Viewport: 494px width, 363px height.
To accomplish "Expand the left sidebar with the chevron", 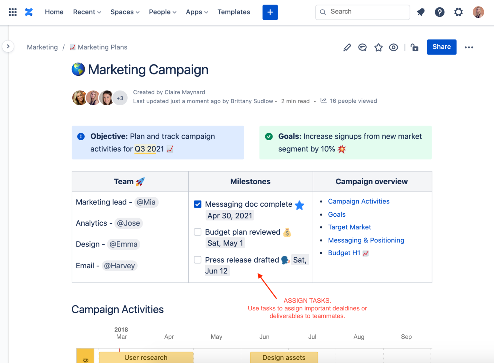I will [x=8, y=46].
